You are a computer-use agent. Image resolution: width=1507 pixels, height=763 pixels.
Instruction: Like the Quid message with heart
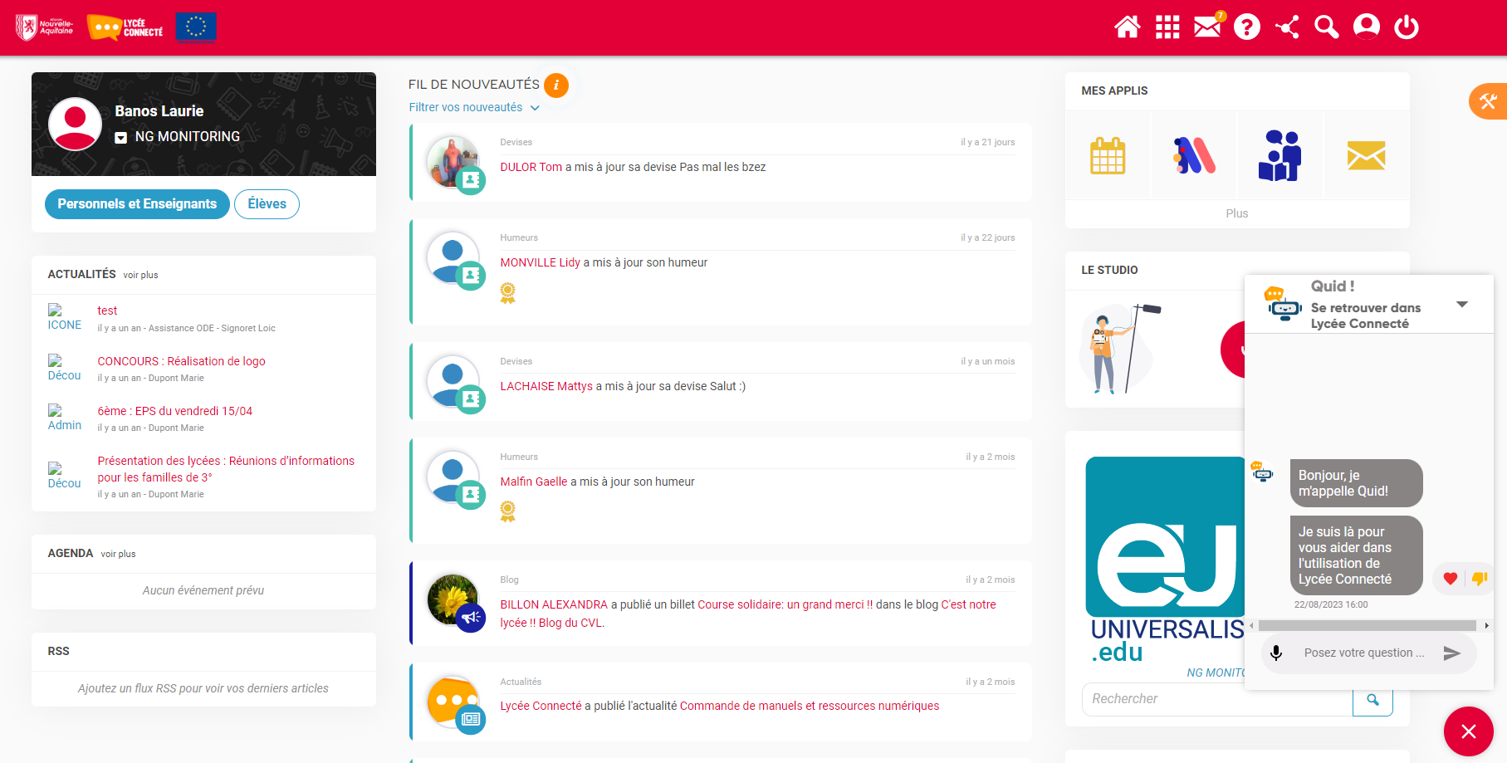pos(1450,579)
